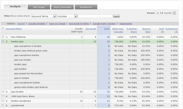Viewport: 183px width, 109px height.
Task: Switch to the Analysis tab
Action: [15, 7]
